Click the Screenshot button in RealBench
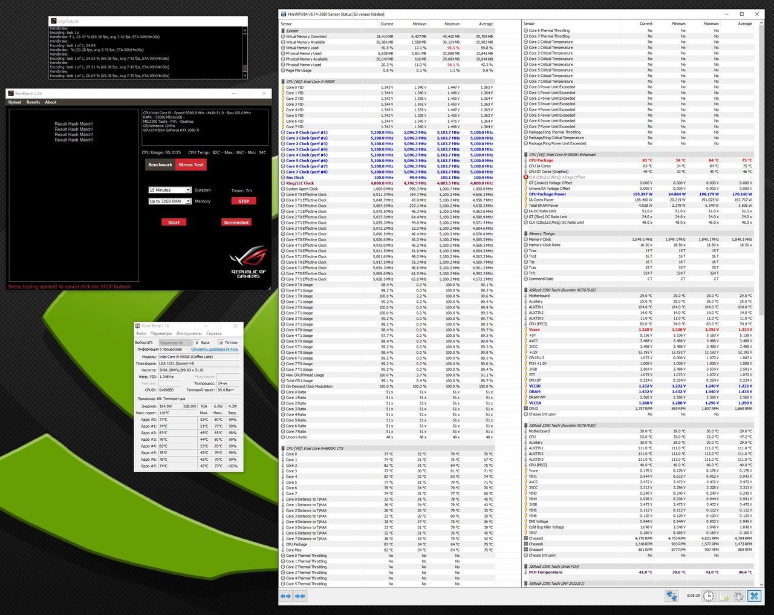Image resolution: width=774 pixels, height=615 pixels. click(236, 223)
